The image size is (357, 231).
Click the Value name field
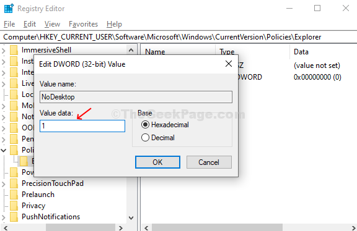[136, 97]
